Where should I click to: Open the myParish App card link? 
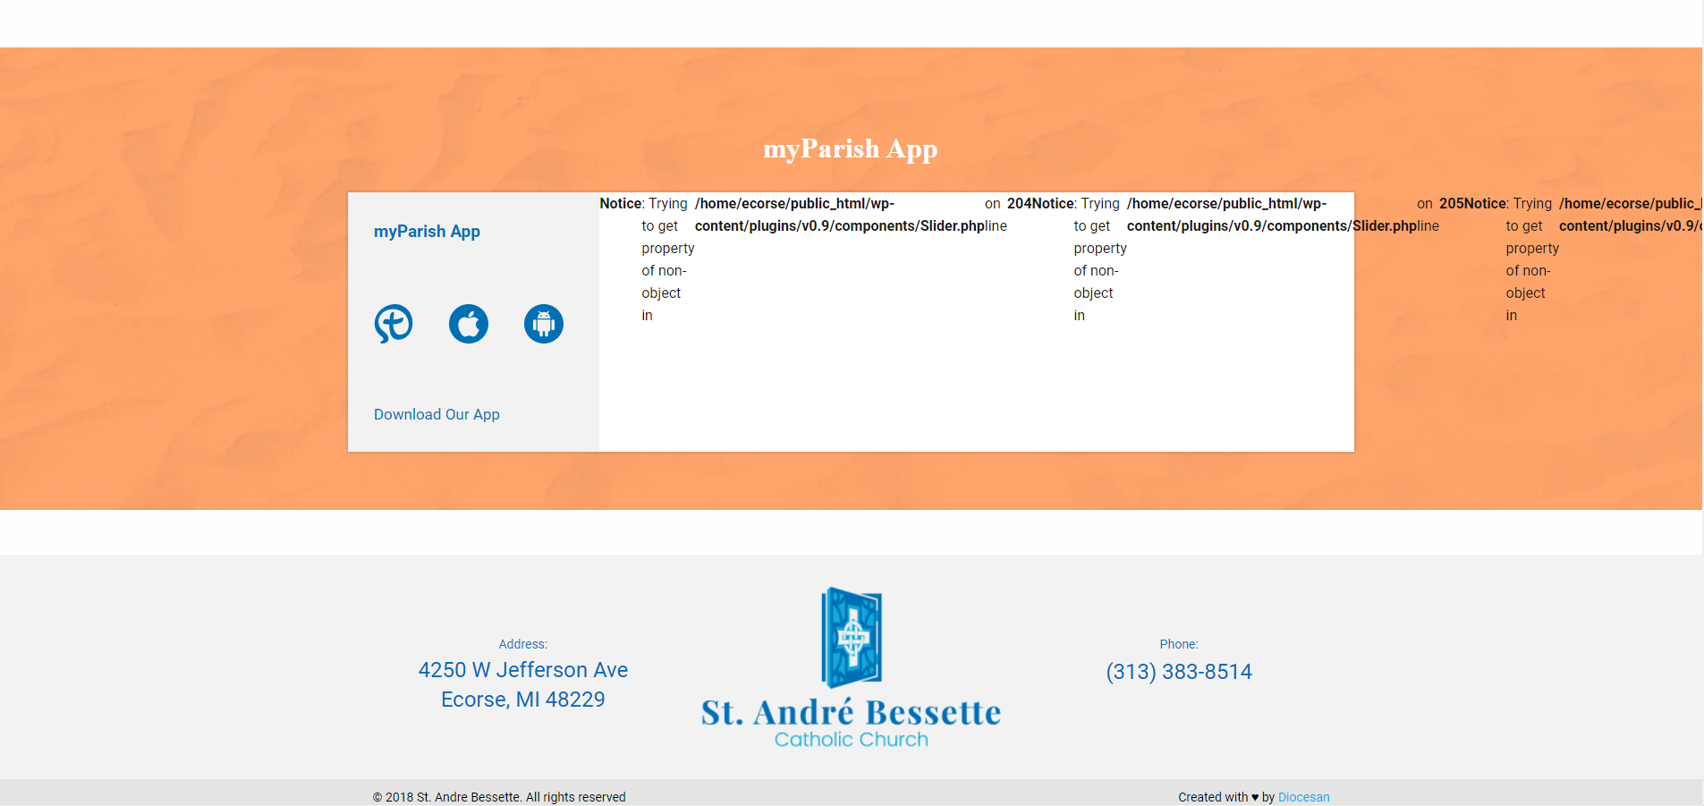427,232
